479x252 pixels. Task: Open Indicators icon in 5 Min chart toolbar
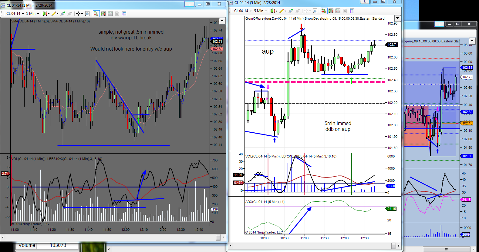(x=338, y=11)
